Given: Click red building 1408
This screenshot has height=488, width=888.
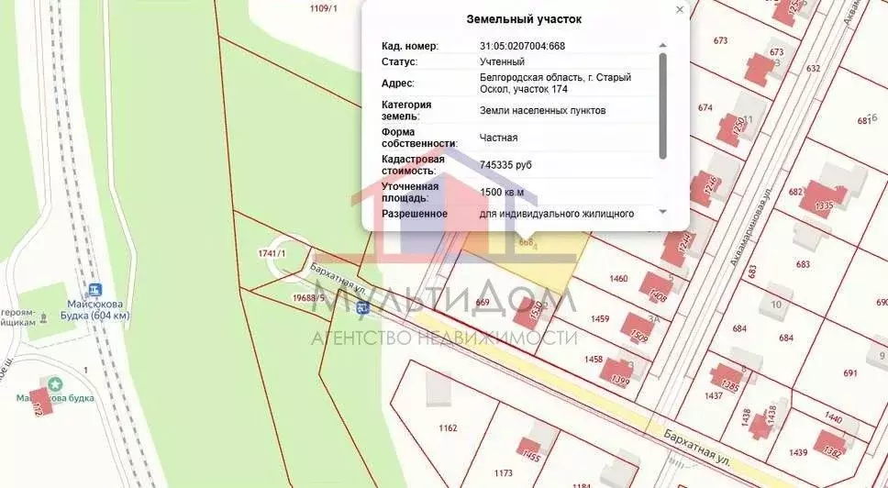Looking at the screenshot, I should pyautogui.click(x=657, y=287).
